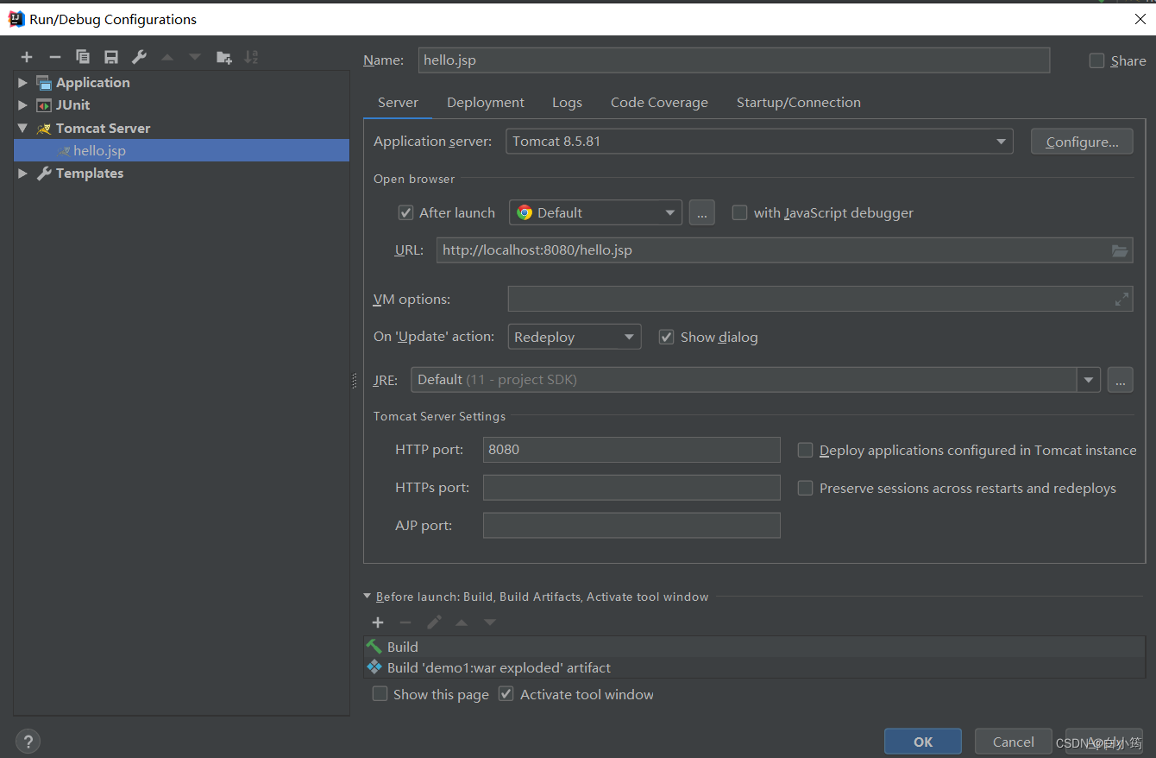This screenshot has width=1156, height=758.
Task: Check the Show this page checkbox
Action: [380, 694]
